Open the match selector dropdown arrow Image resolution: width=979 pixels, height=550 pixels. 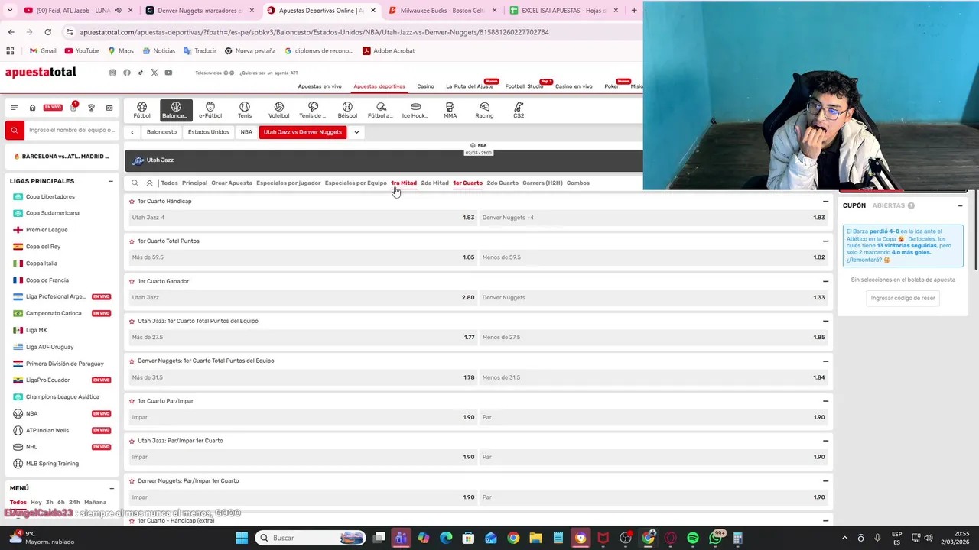(356, 132)
